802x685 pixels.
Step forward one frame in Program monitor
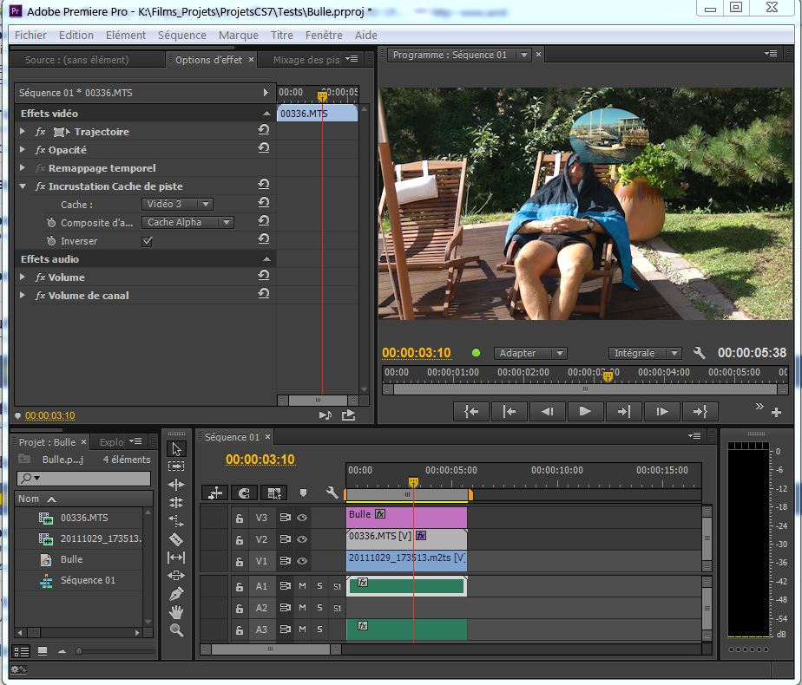coord(662,411)
